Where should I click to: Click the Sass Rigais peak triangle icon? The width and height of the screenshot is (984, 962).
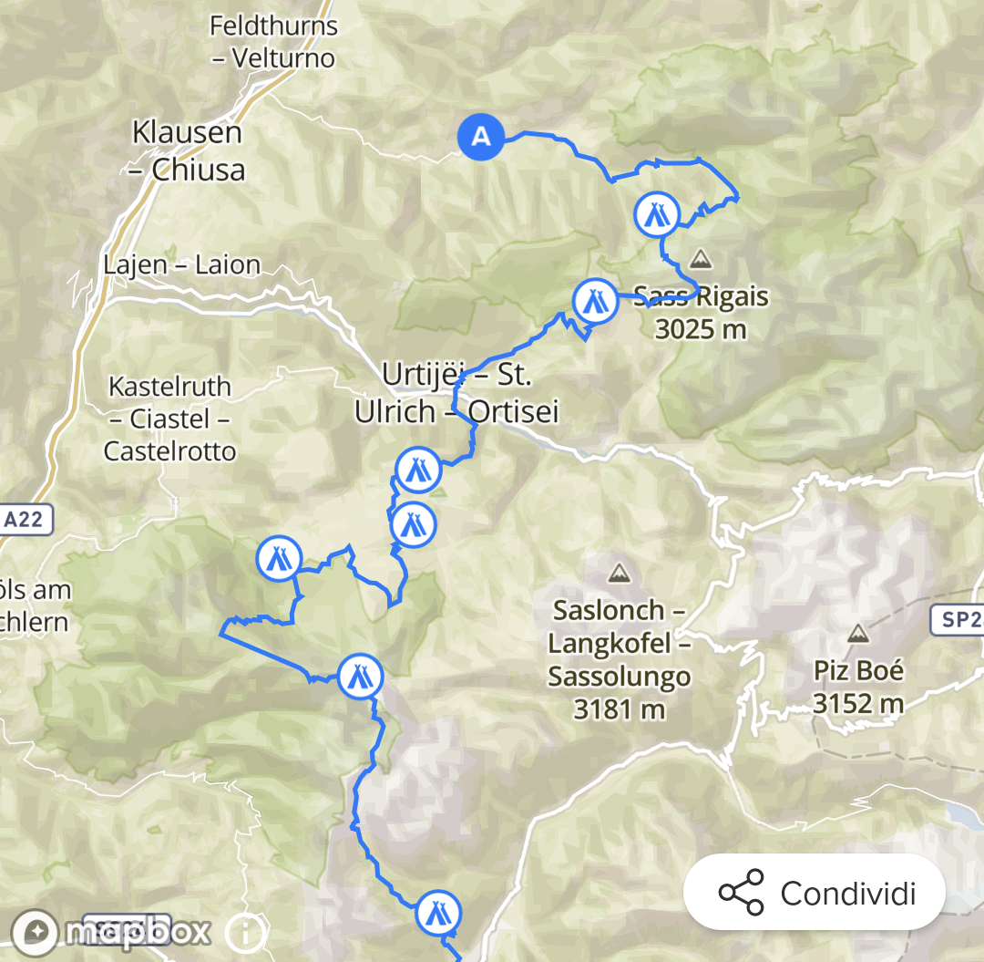(701, 259)
